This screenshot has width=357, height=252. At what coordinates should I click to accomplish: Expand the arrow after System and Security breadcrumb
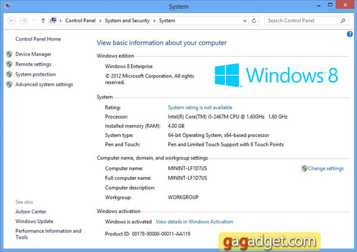155,20
